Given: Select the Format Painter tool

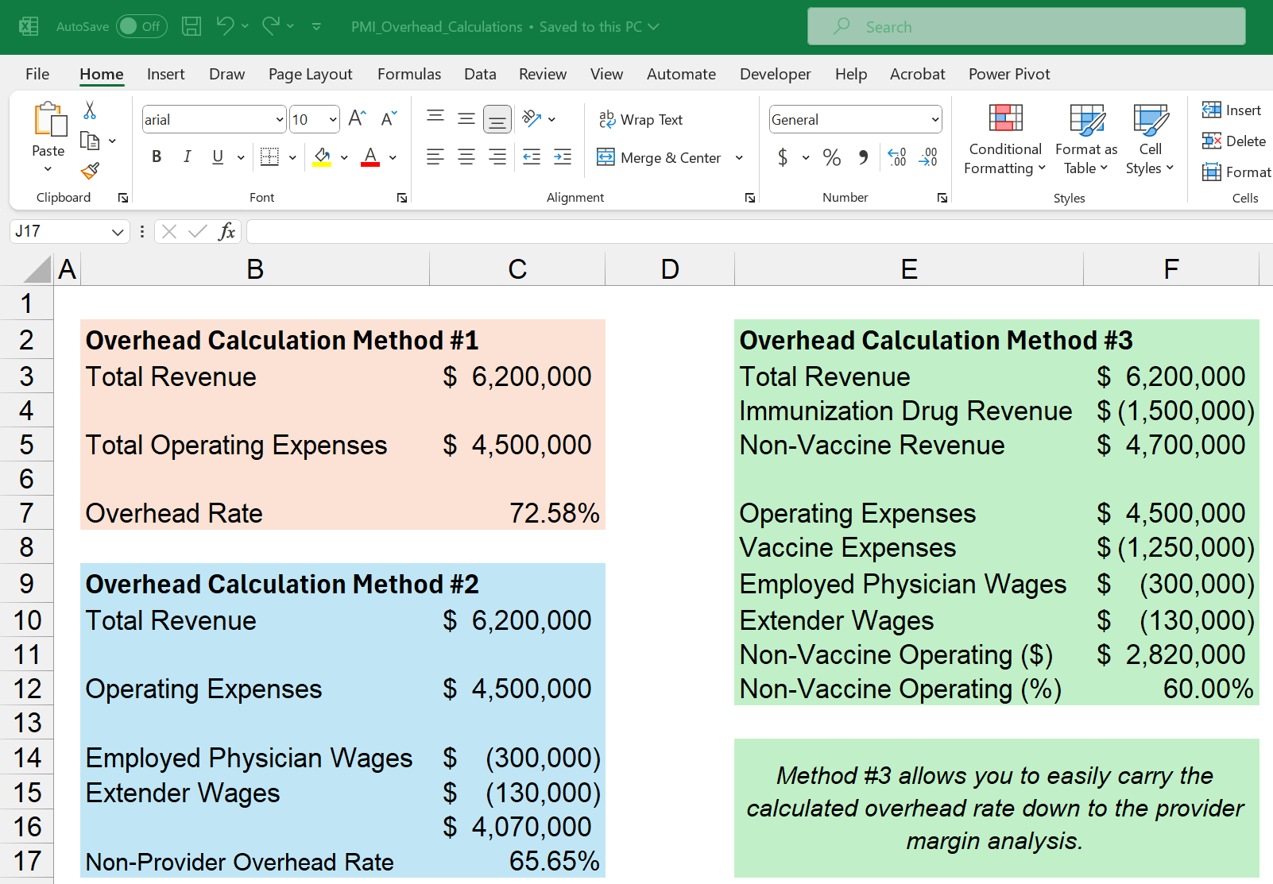Looking at the screenshot, I should (90, 172).
